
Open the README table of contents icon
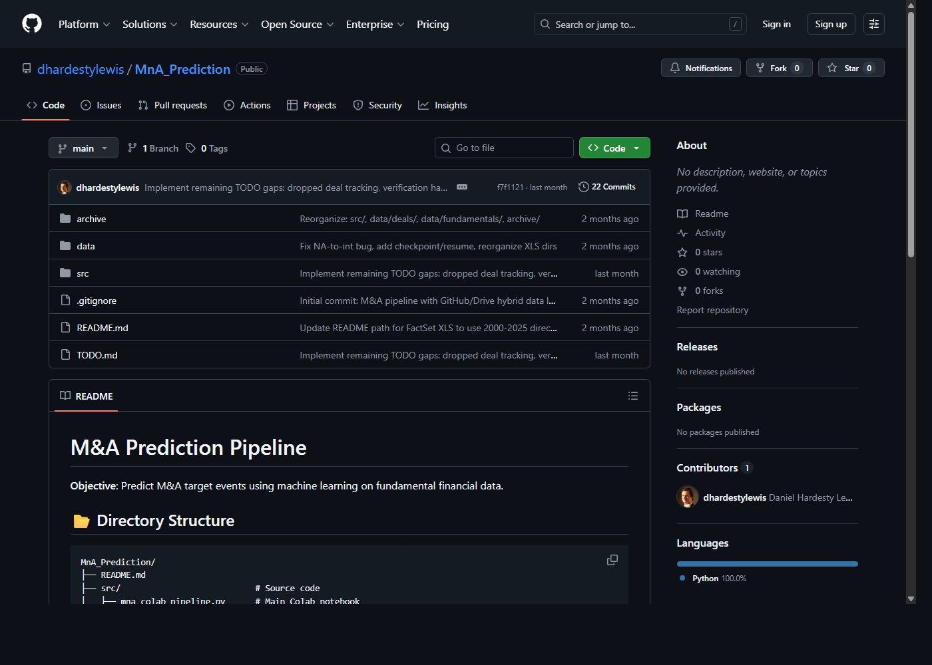[x=632, y=395]
